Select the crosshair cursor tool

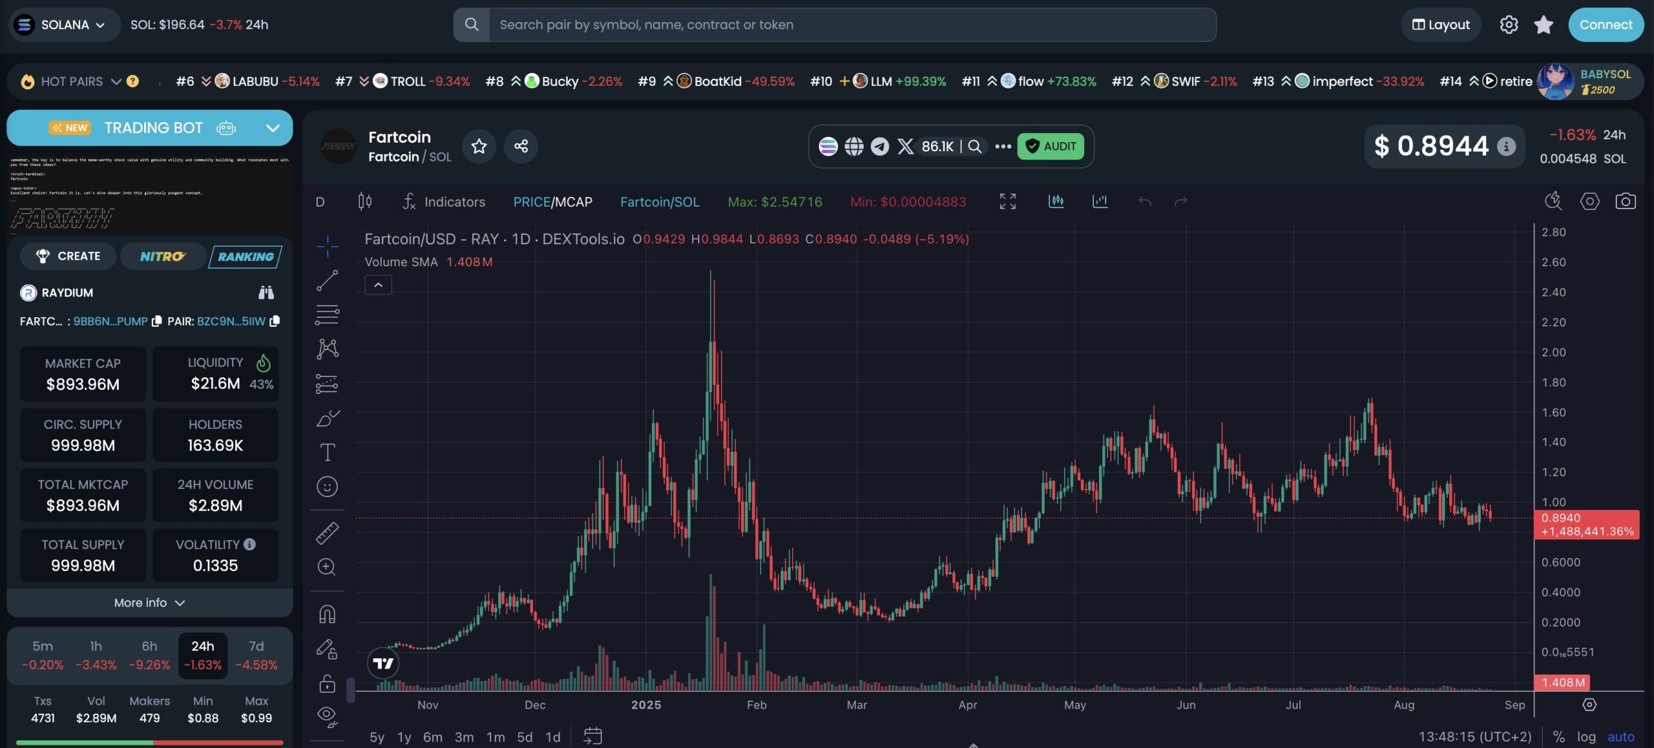coord(328,246)
